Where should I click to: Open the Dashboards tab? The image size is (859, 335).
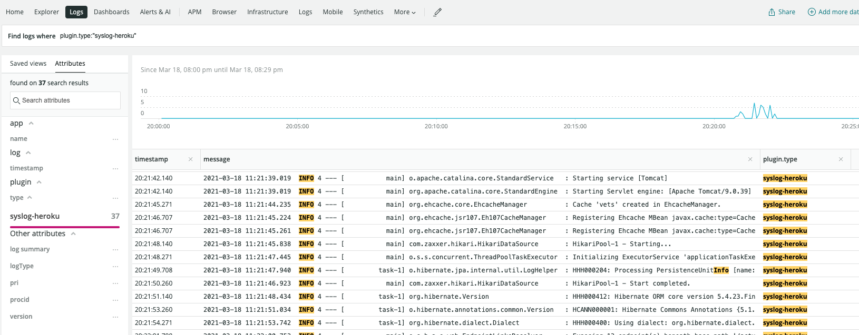click(x=112, y=12)
